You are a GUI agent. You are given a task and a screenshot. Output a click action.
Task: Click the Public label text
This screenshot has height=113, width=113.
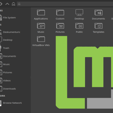coord(79,32)
